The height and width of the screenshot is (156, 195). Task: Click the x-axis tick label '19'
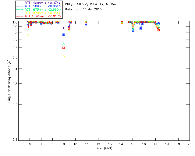(x=178, y=144)
